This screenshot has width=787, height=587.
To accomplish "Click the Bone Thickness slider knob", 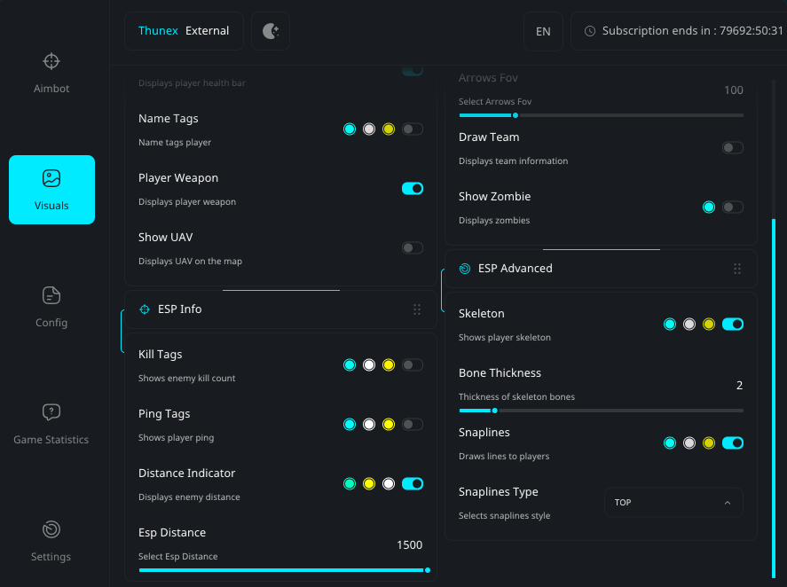I will [494, 411].
